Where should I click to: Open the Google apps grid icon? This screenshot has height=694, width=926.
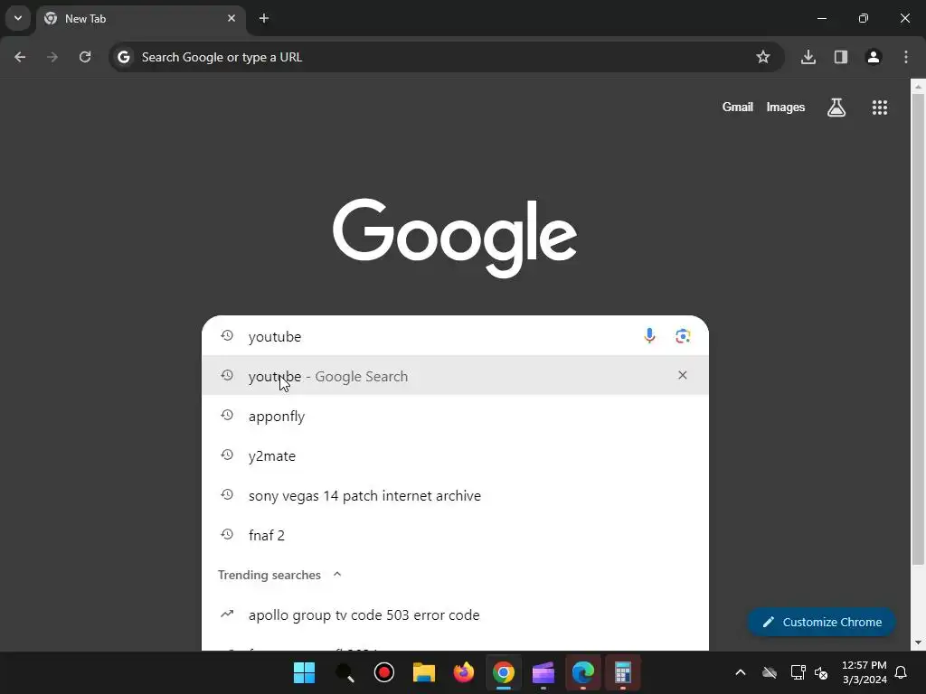(880, 108)
